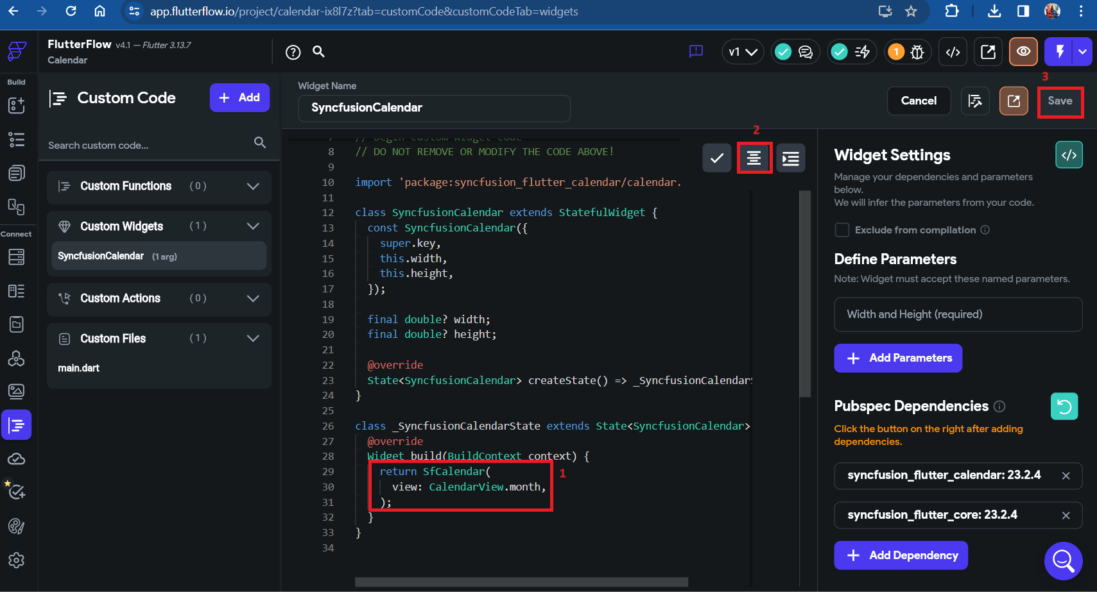Click the Width and Height parameter field

pyautogui.click(x=958, y=314)
